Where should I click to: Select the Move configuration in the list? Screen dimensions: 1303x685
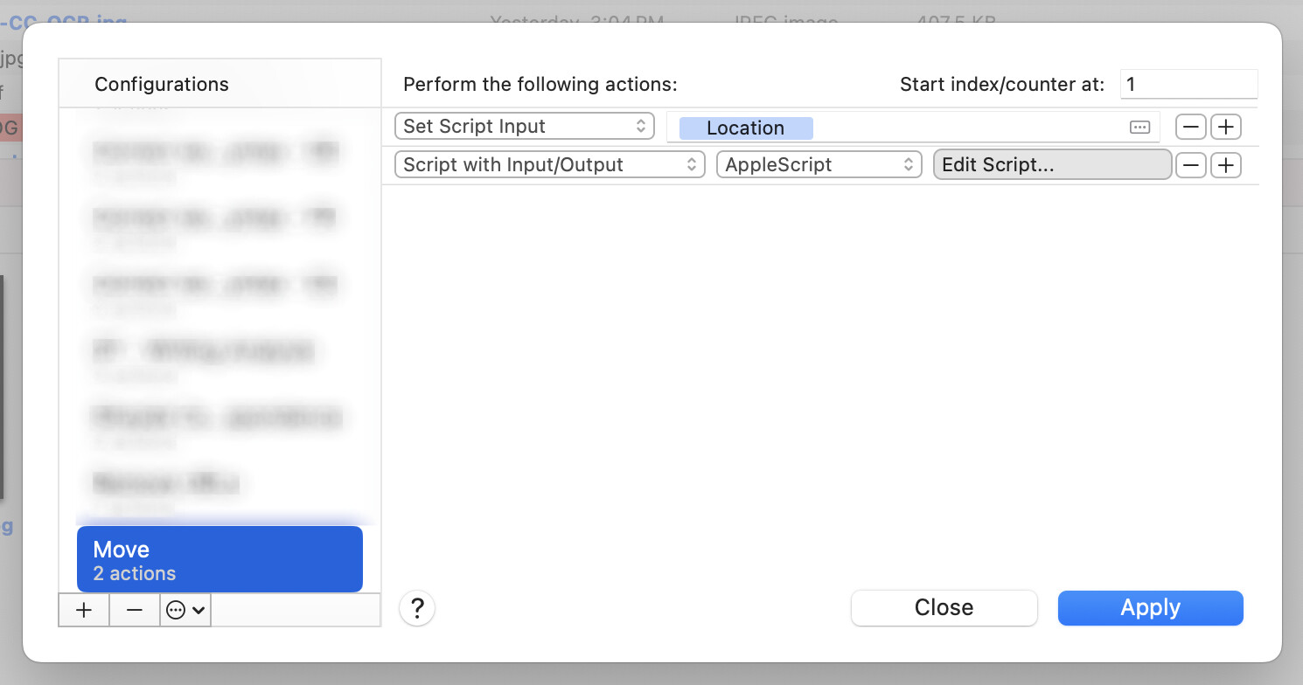click(x=219, y=560)
